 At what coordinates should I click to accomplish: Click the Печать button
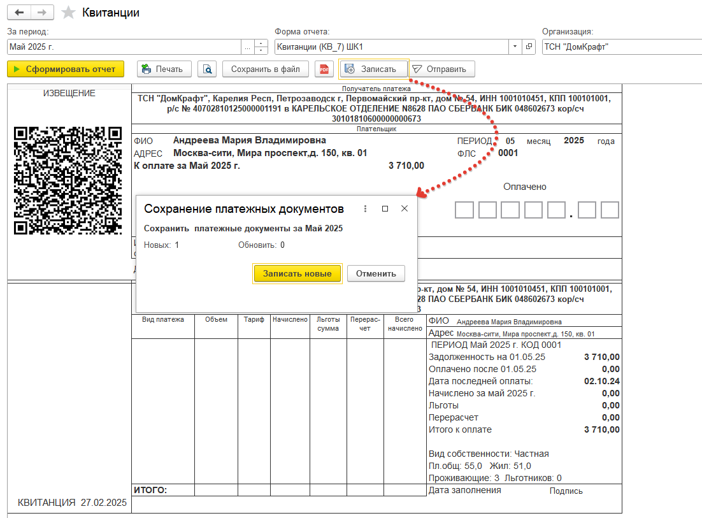pos(164,69)
